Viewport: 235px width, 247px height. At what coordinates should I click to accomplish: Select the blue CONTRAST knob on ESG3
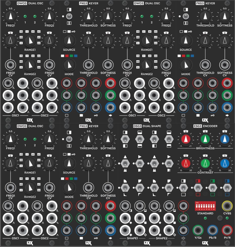[225, 163]
